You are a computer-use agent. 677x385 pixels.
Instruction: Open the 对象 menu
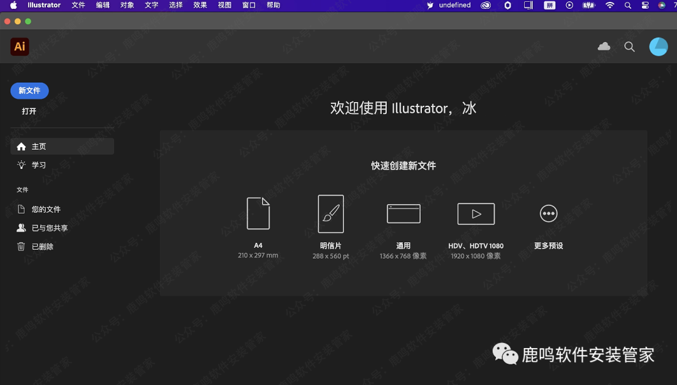click(x=127, y=5)
